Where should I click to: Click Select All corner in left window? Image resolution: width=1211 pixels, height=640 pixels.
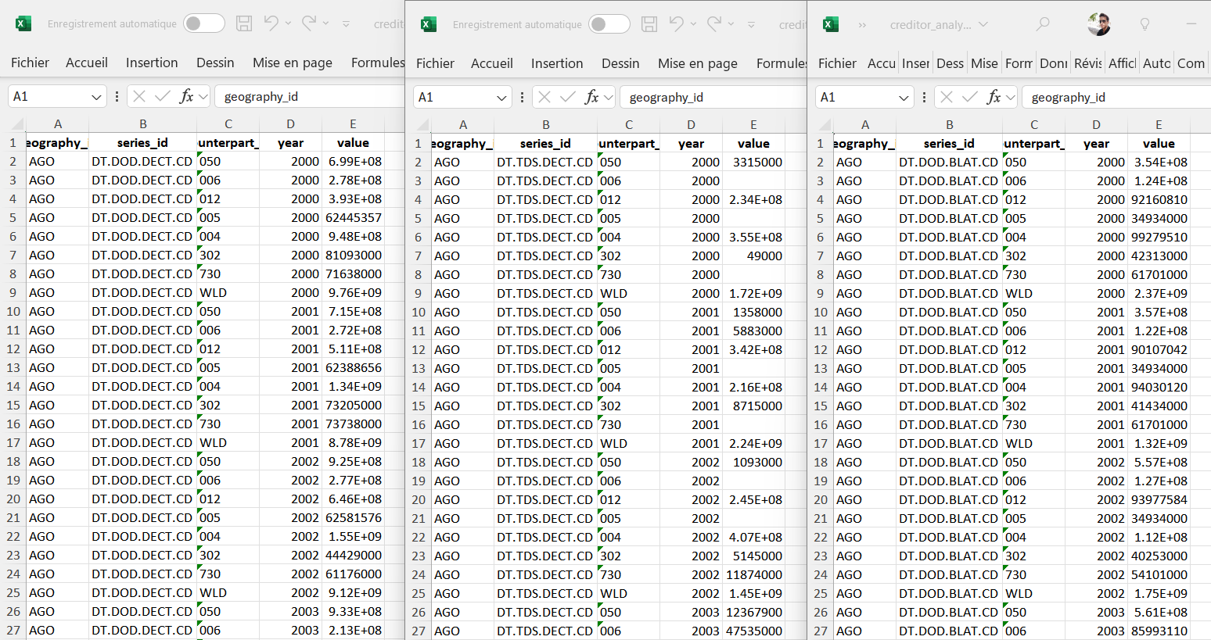(17, 123)
